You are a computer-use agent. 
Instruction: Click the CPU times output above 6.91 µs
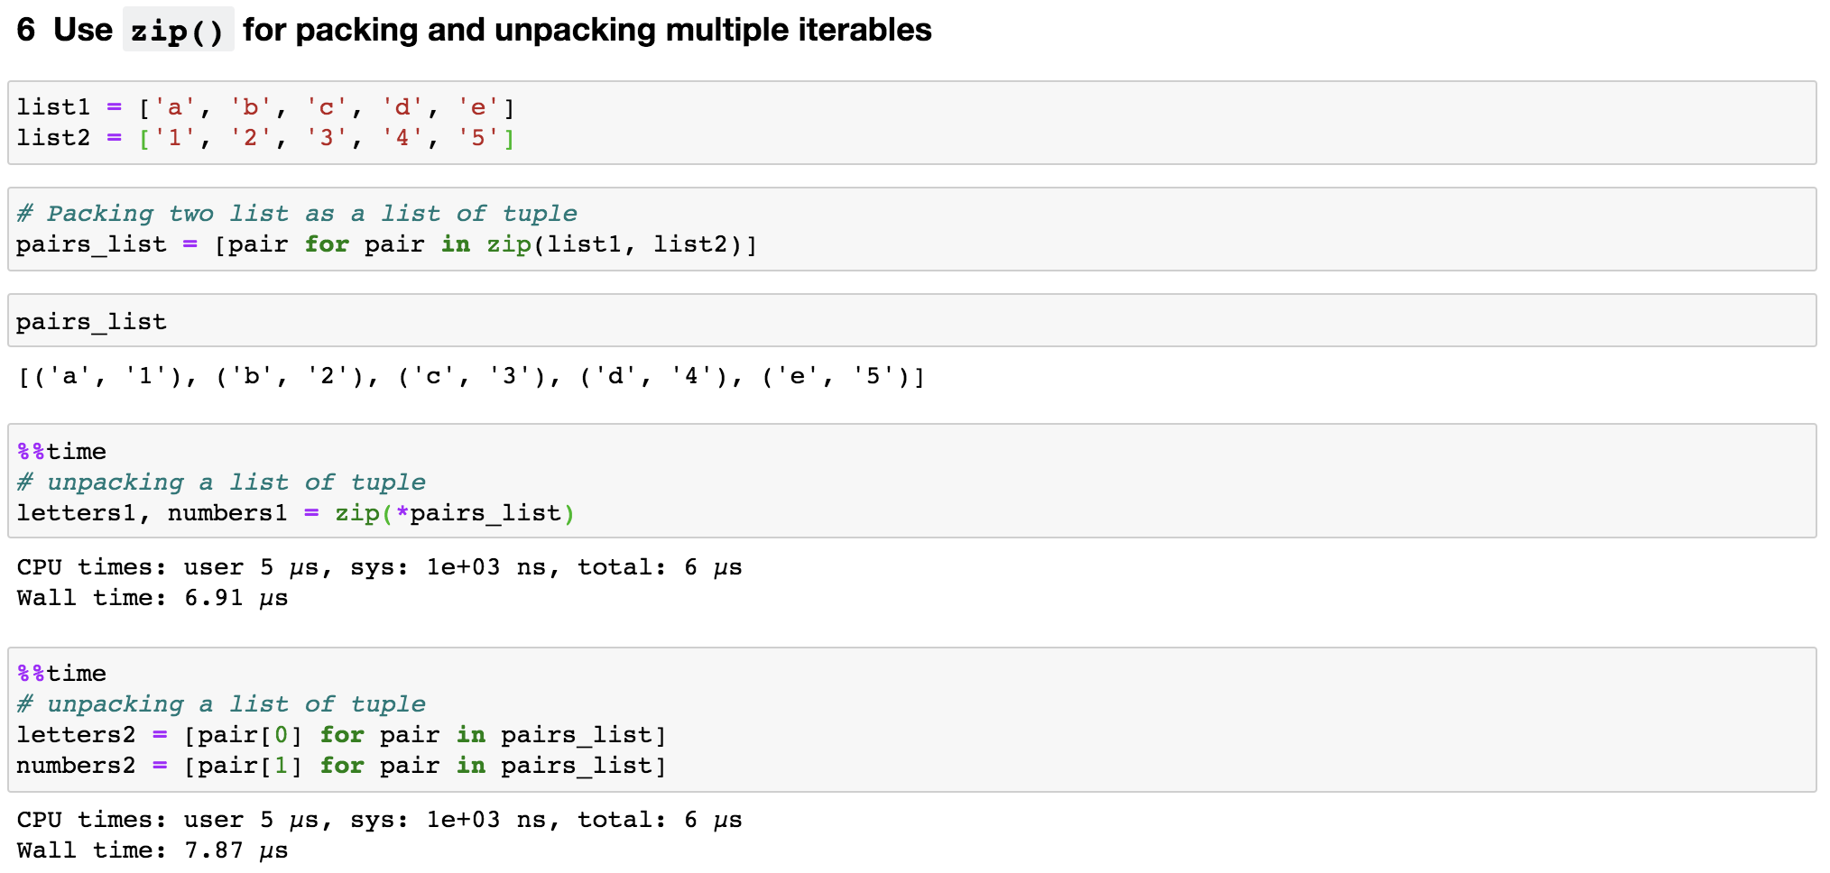[x=379, y=567]
